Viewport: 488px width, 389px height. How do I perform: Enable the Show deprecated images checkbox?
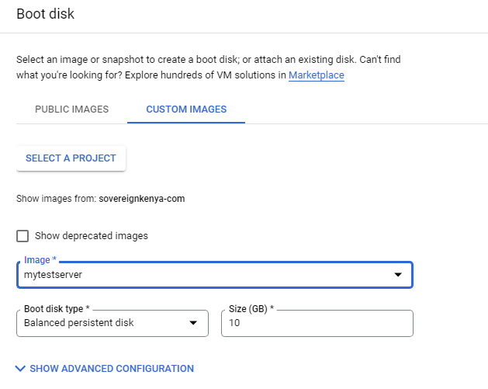[22, 236]
